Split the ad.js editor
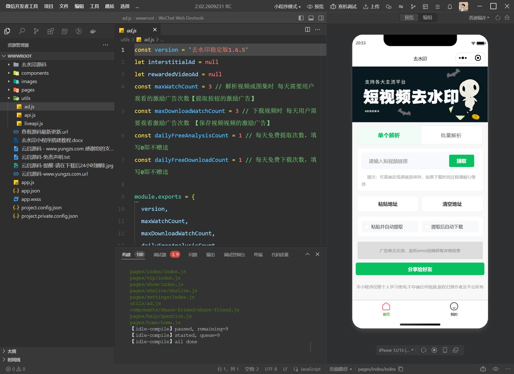 pyautogui.click(x=307, y=30)
